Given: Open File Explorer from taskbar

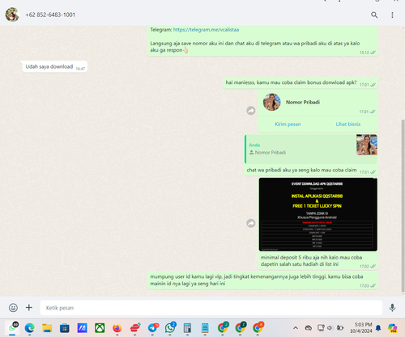Looking at the screenshot, I should (47, 328).
